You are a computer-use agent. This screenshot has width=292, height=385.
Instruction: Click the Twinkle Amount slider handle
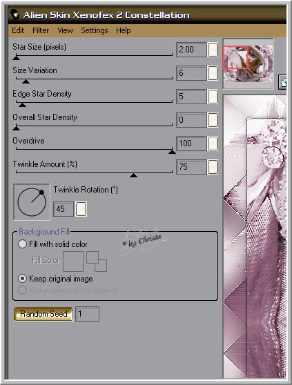coord(133,175)
